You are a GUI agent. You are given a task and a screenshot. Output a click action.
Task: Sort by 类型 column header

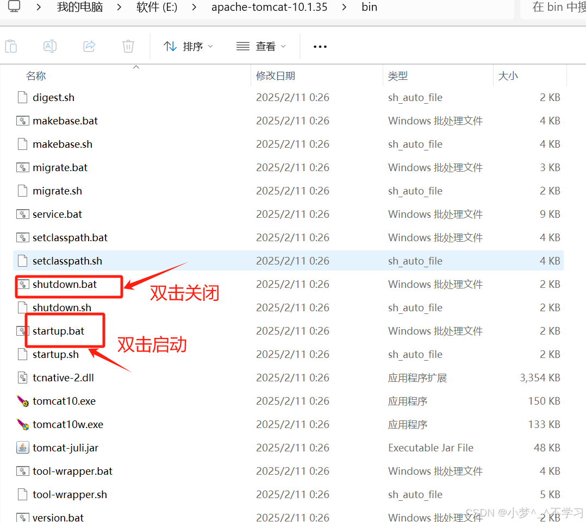398,76
